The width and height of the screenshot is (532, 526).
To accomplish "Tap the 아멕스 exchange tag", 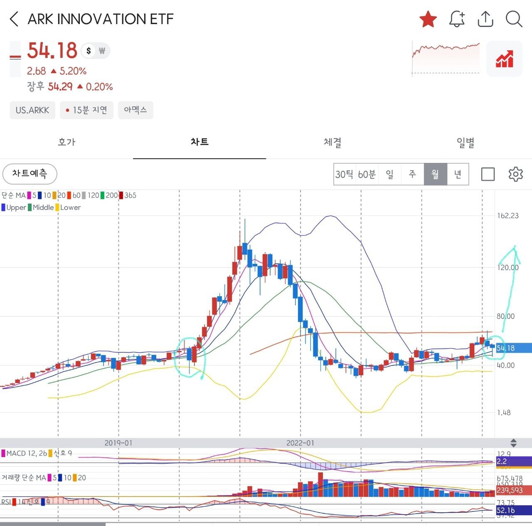I will coord(135,110).
